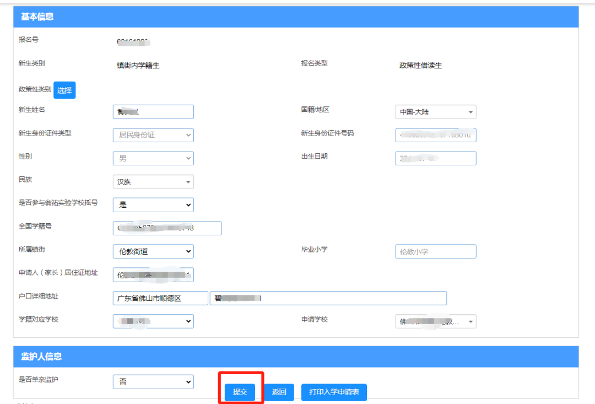Click the 广东省佛山市顺德区 address field
This screenshot has height=404, width=595.
[160, 298]
